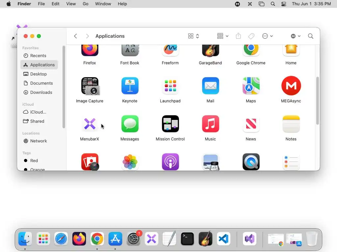Image resolution: width=337 pixels, height=252 pixels.
Task: Select Google Chrome in the Applications grid
Action: pyautogui.click(x=251, y=50)
